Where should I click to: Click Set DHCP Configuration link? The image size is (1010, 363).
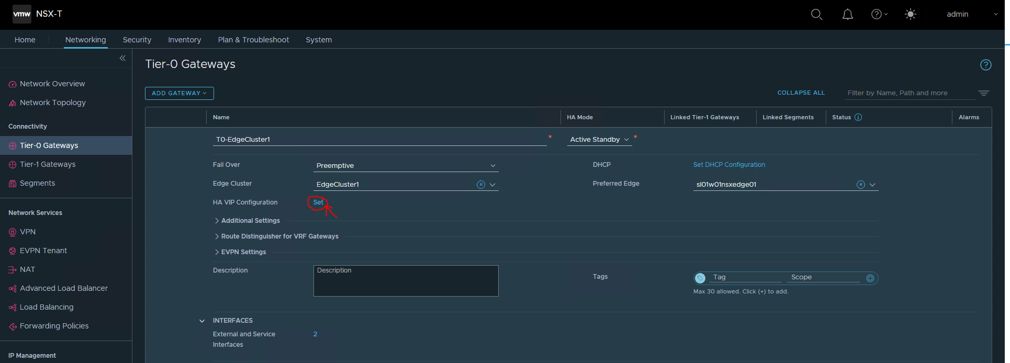(x=729, y=165)
